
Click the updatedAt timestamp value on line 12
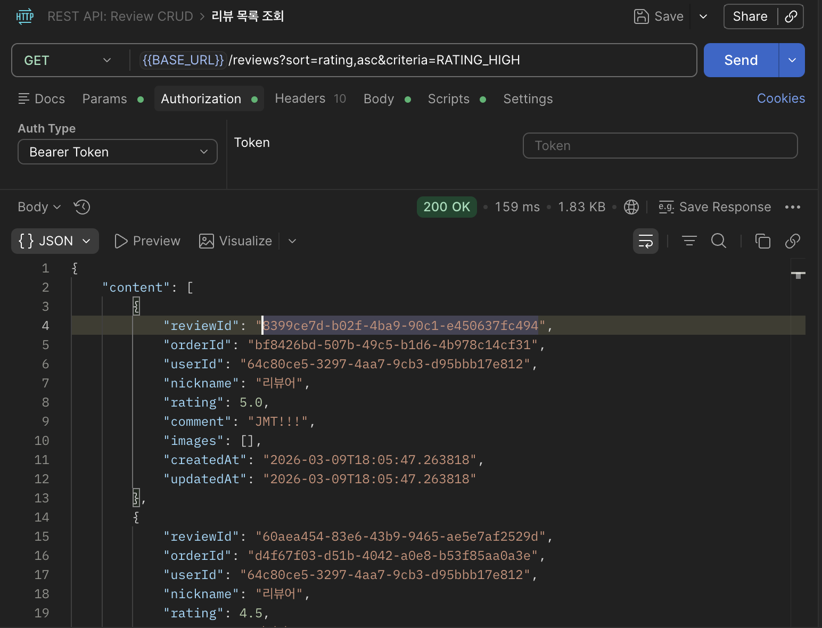pyautogui.click(x=370, y=479)
